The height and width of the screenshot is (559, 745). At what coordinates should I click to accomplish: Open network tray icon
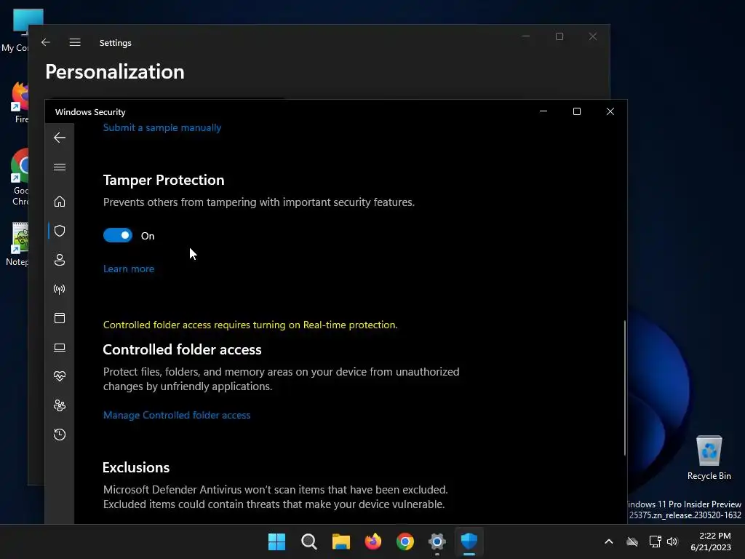coord(655,542)
